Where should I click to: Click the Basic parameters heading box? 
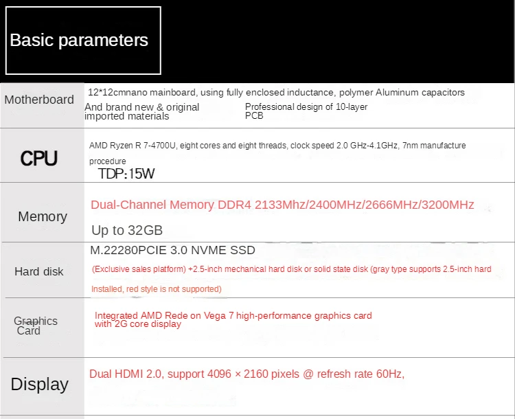coord(83,41)
